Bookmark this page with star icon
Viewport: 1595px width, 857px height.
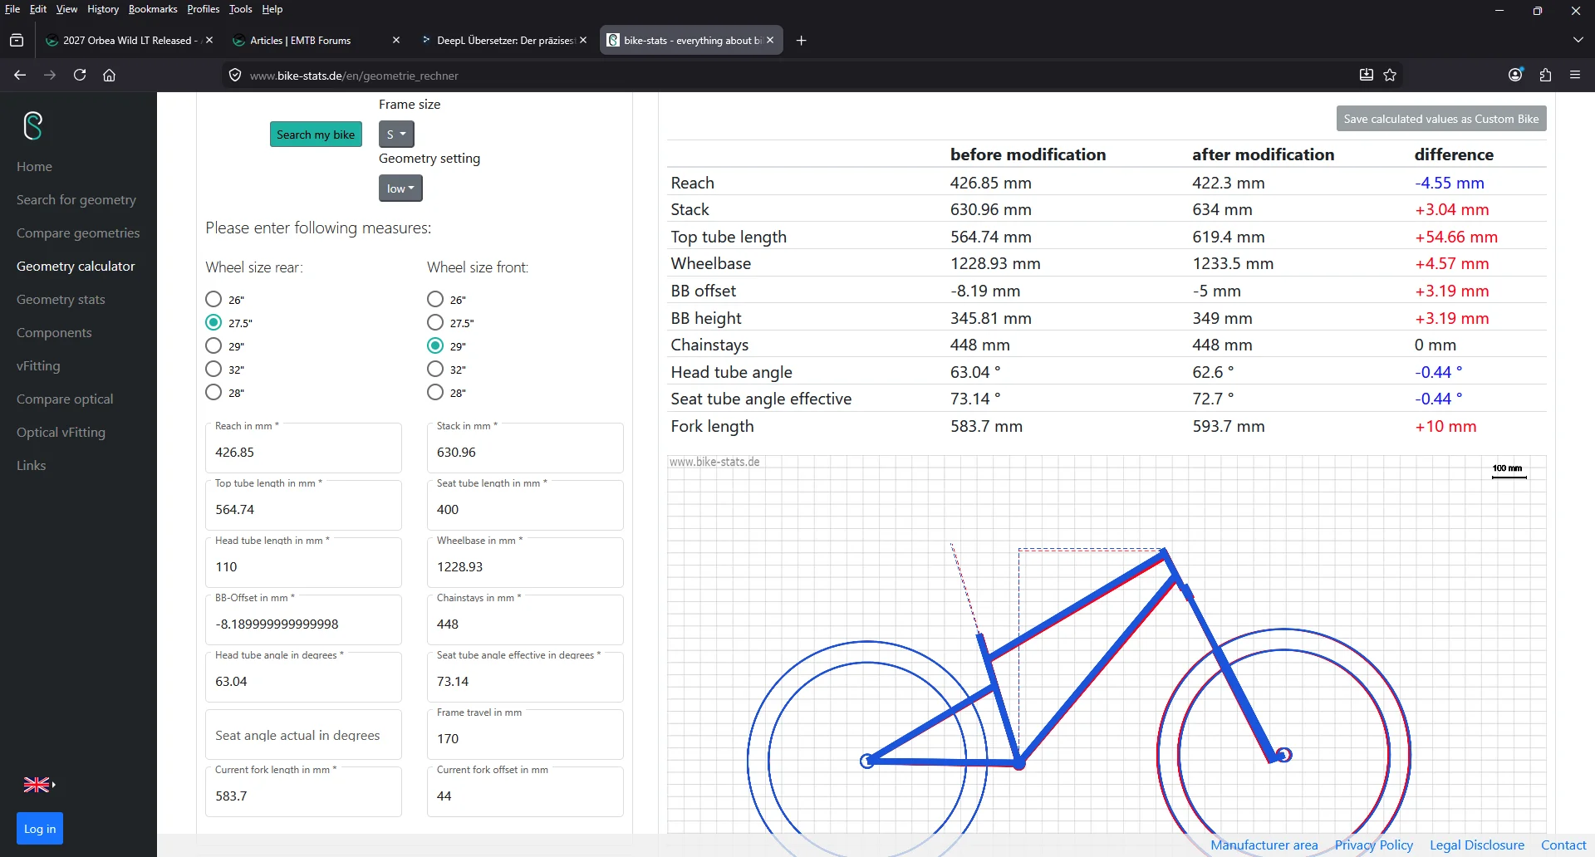coord(1390,75)
